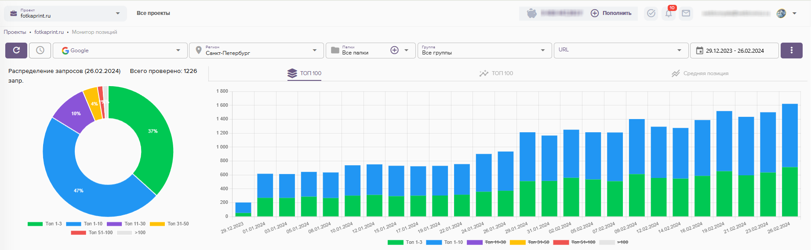Expand the Группа Все группы dropdown
The image size is (811, 250).
tap(484, 51)
